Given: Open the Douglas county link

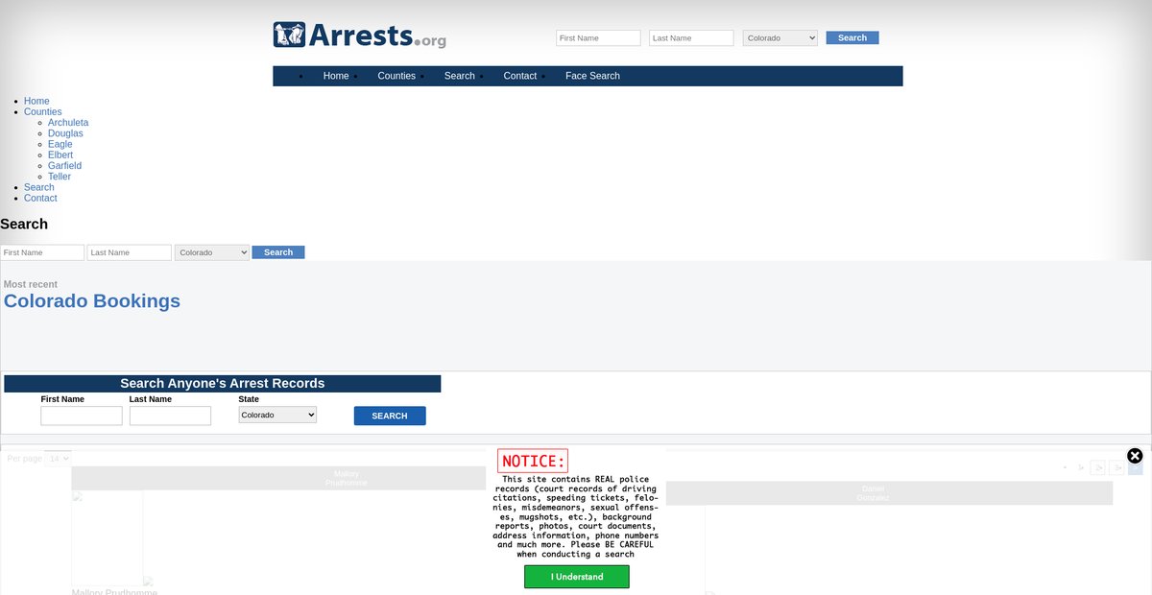Looking at the screenshot, I should [x=65, y=133].
